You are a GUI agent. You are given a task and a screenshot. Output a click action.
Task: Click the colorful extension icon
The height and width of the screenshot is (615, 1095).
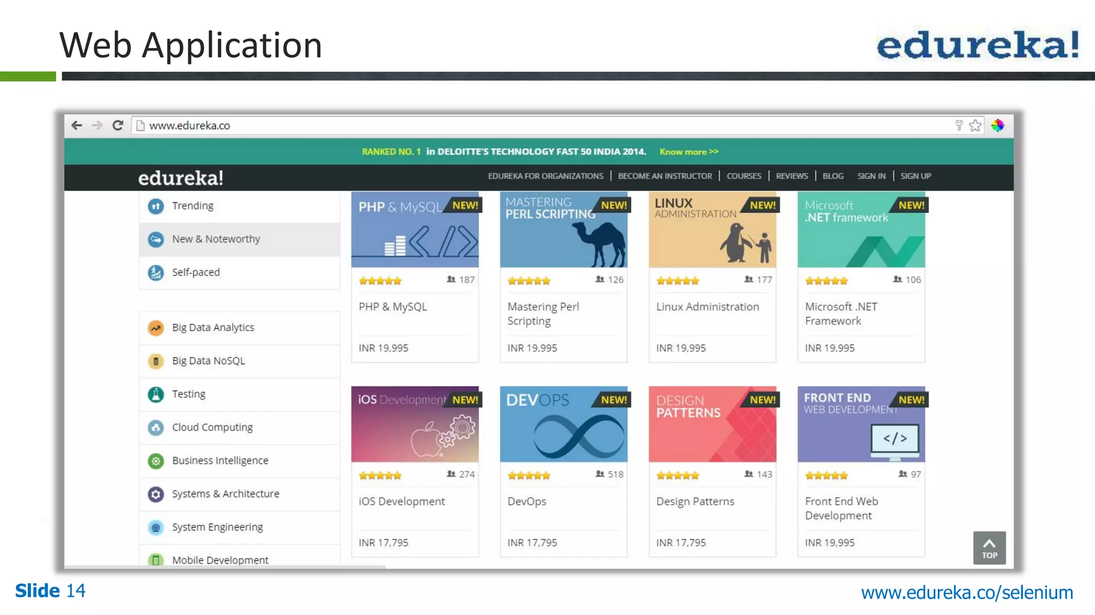[998, 125]
